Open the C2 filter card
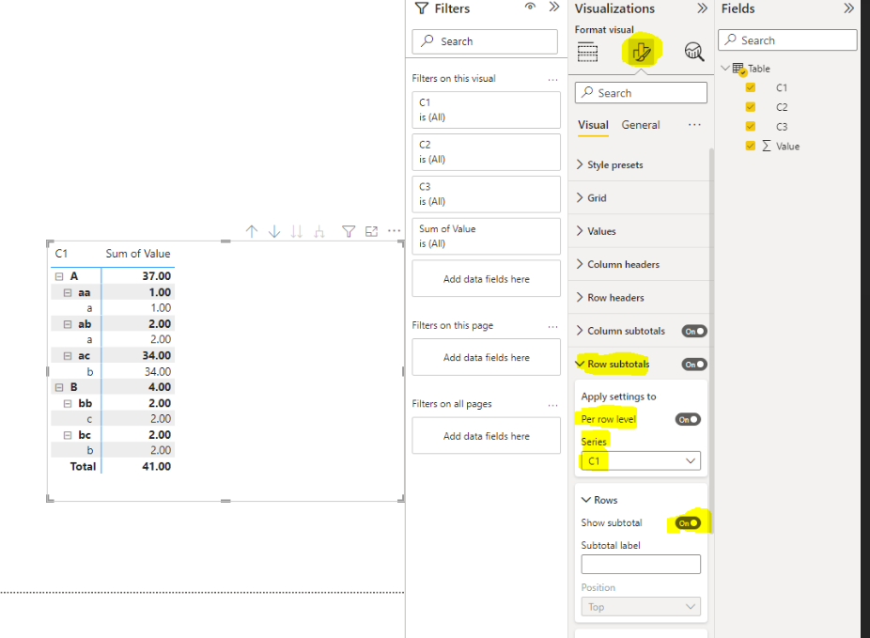 pyautogui.click(x=486, y=152)
